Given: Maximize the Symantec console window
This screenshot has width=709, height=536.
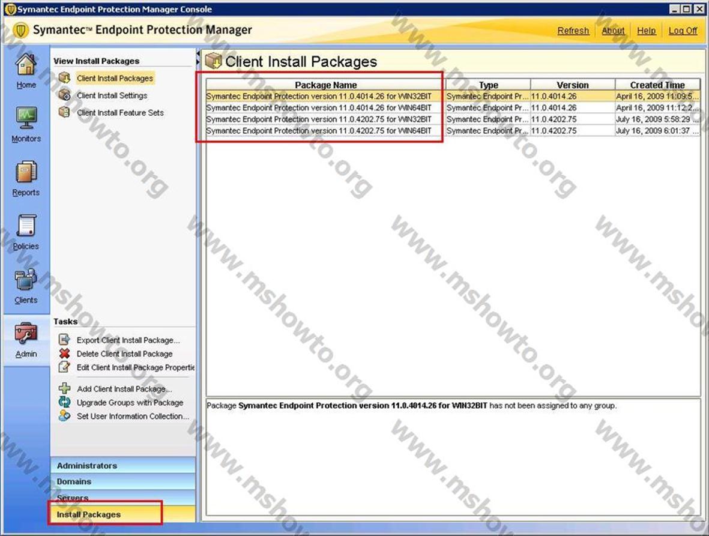Looking at the screenshot, I should coord(686,9).
